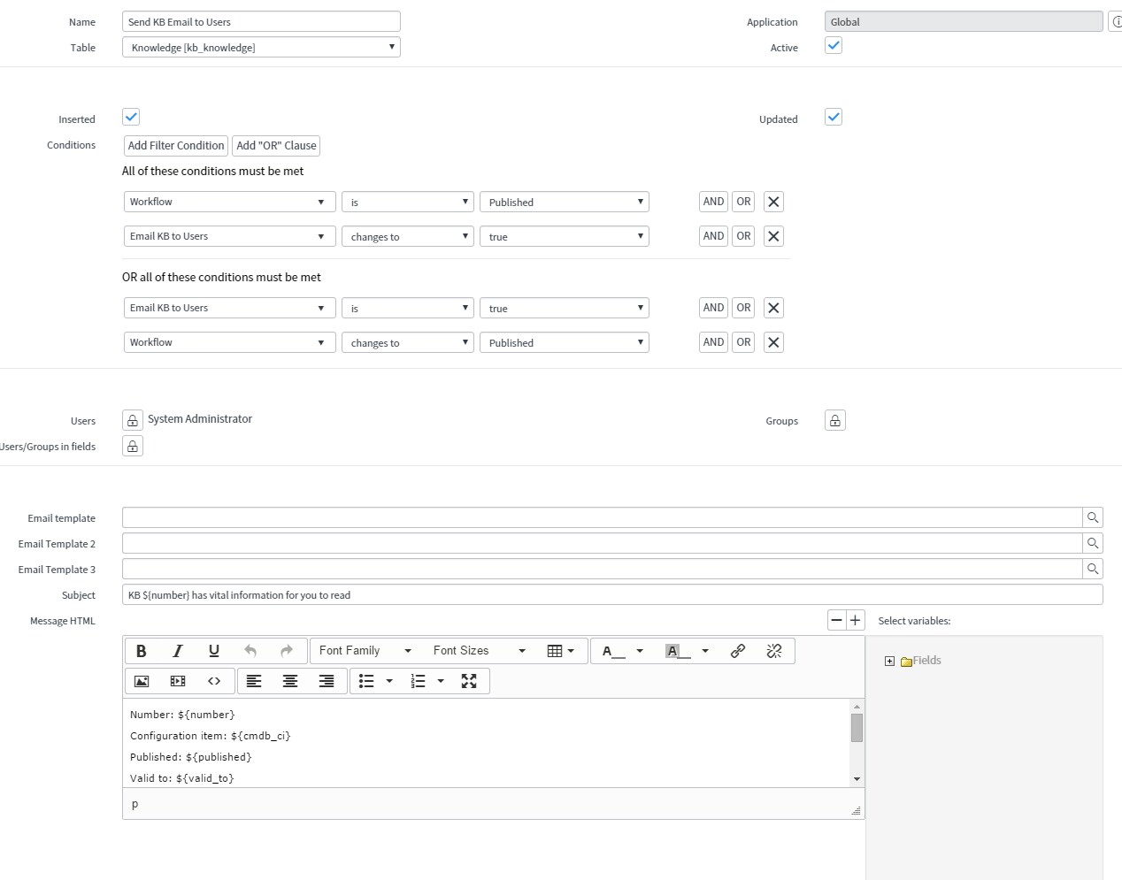Image resolution: width=1122 pixels, height=880 pixels.
Task: Enlarge the message editor with plus button
Action: [x=855, y=620]
